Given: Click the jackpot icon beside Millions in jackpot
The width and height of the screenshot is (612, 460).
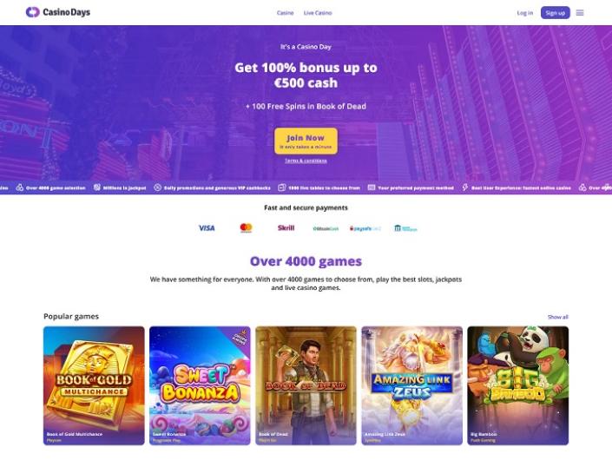Looking at the screenshot, I should point(97,187).
